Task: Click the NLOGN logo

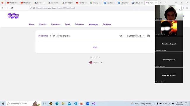Action: click(13, 16)
